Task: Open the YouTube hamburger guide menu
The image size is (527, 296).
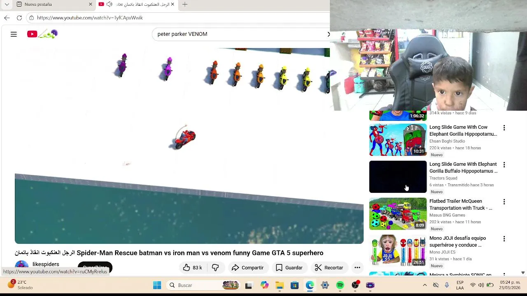Action: (x=14, y=34)
